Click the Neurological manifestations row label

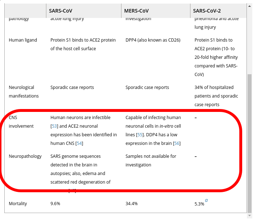(24, 91)
